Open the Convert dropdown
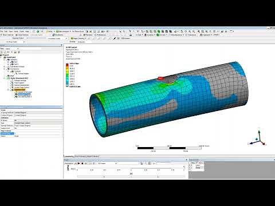This screenshot has width=275, height=206. tap(162, 35)
